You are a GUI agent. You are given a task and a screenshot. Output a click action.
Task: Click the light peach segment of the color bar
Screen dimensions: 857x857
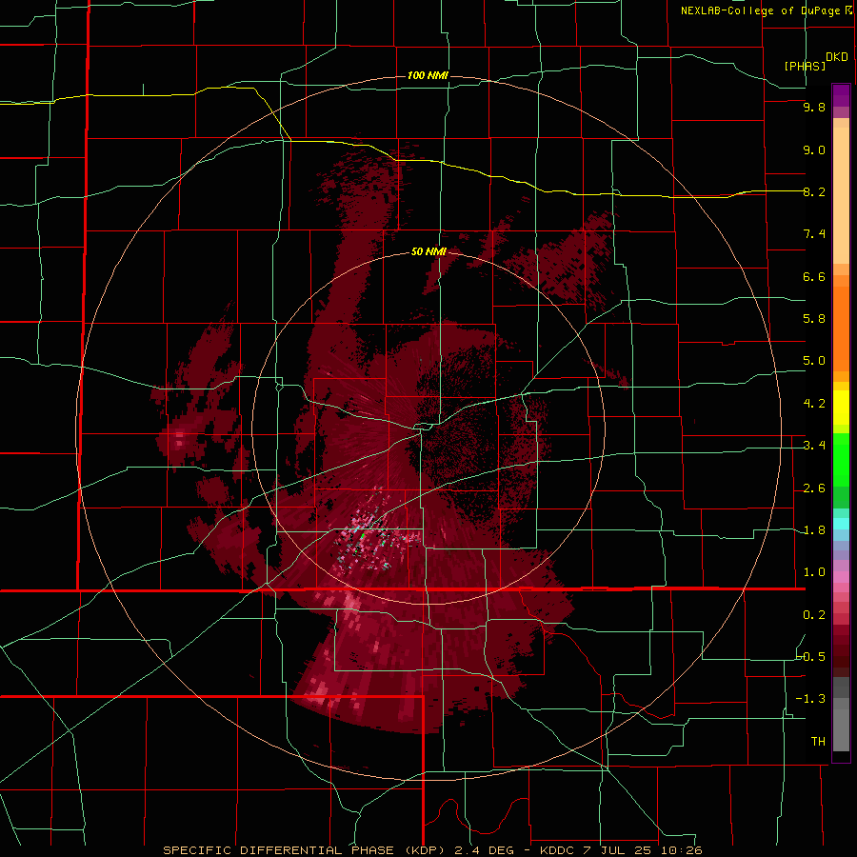841,197
